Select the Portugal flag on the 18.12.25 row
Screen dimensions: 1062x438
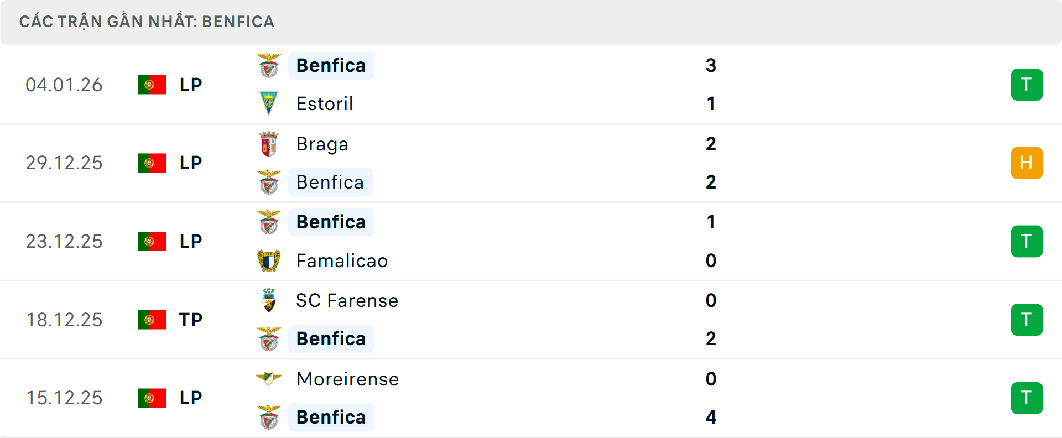tap(152, 319)
